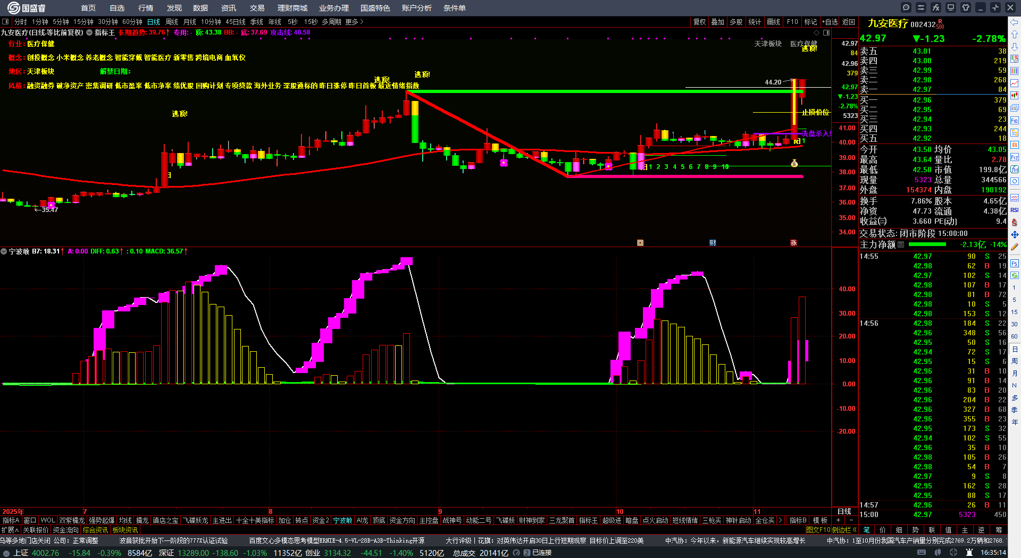Expand indicator tabs with right arrow

pyautogui.click(x=780, y=520)
